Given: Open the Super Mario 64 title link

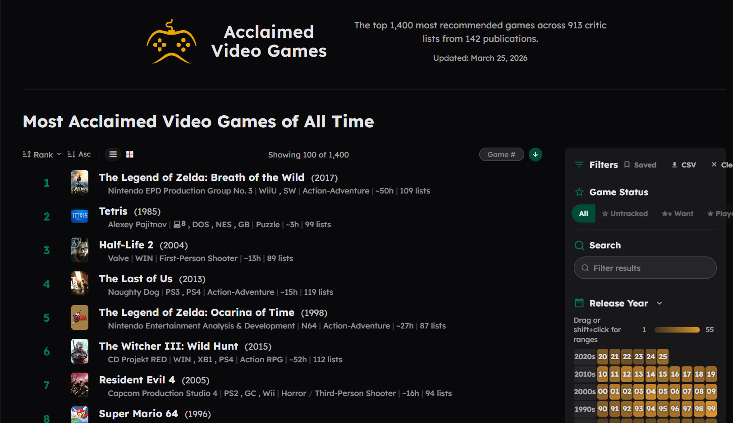Looking at the screenshot, I should click(x=138, y=414).
